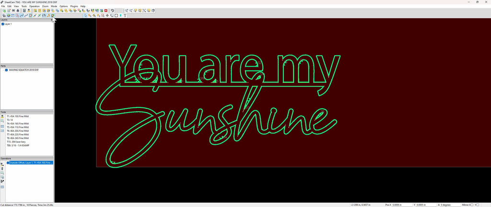
Task: Toggle the Outside Offset operation checkbox
Action: coord(8,163)
